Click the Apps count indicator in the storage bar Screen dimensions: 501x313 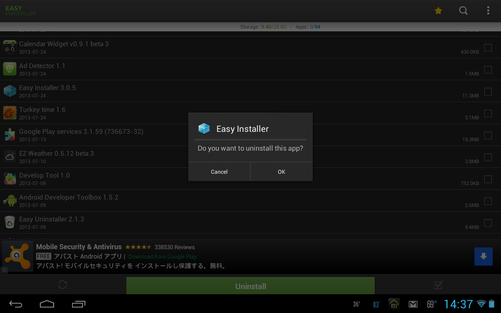(308, 27)
